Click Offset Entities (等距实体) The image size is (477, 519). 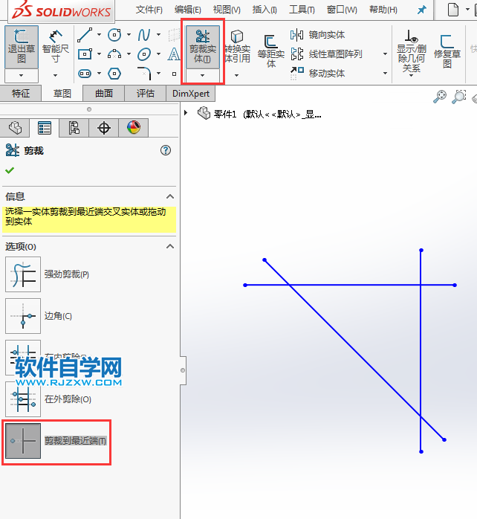270,51
